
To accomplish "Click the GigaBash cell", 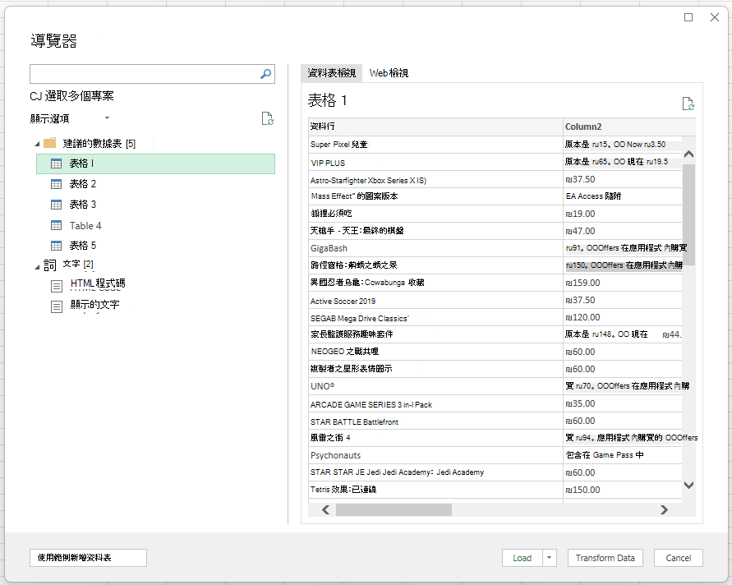I will 435,248.
